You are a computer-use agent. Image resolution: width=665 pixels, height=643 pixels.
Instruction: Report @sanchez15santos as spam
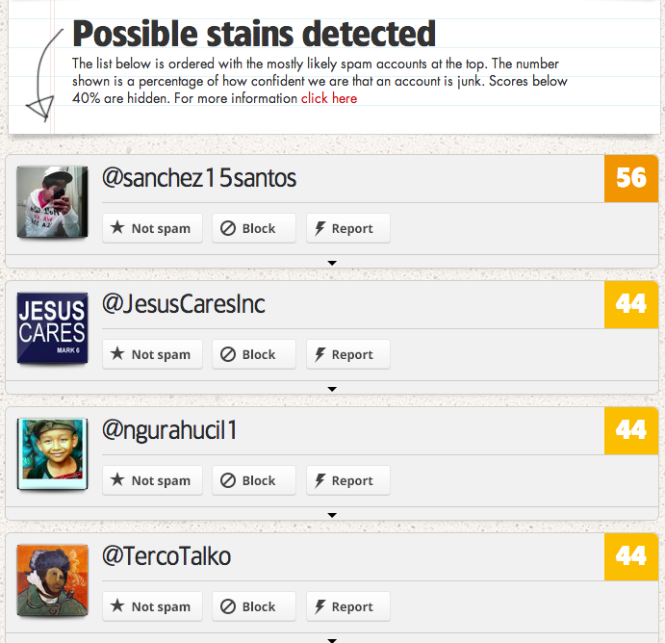347,228
